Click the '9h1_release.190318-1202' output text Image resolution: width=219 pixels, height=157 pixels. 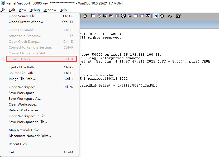coord(104,79)
